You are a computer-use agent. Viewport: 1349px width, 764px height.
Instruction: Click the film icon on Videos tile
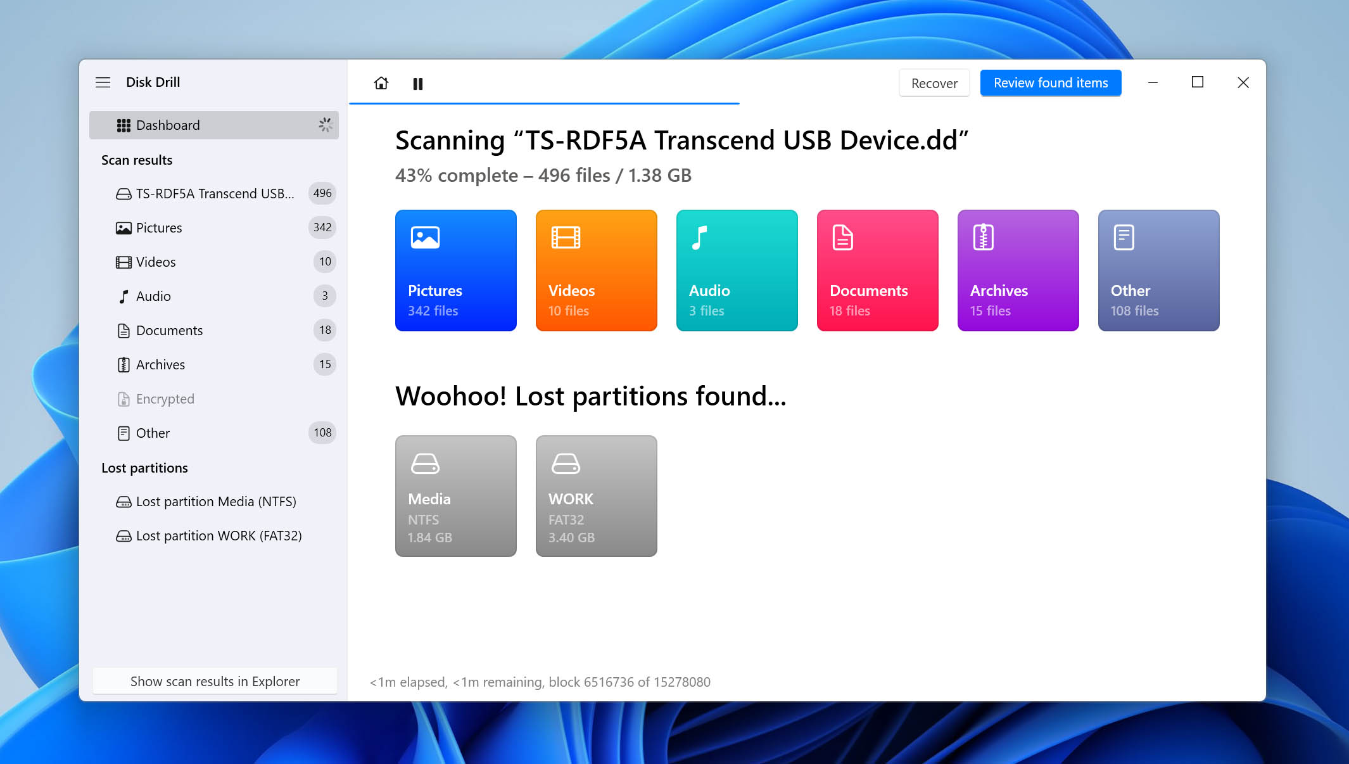(566, 238)
